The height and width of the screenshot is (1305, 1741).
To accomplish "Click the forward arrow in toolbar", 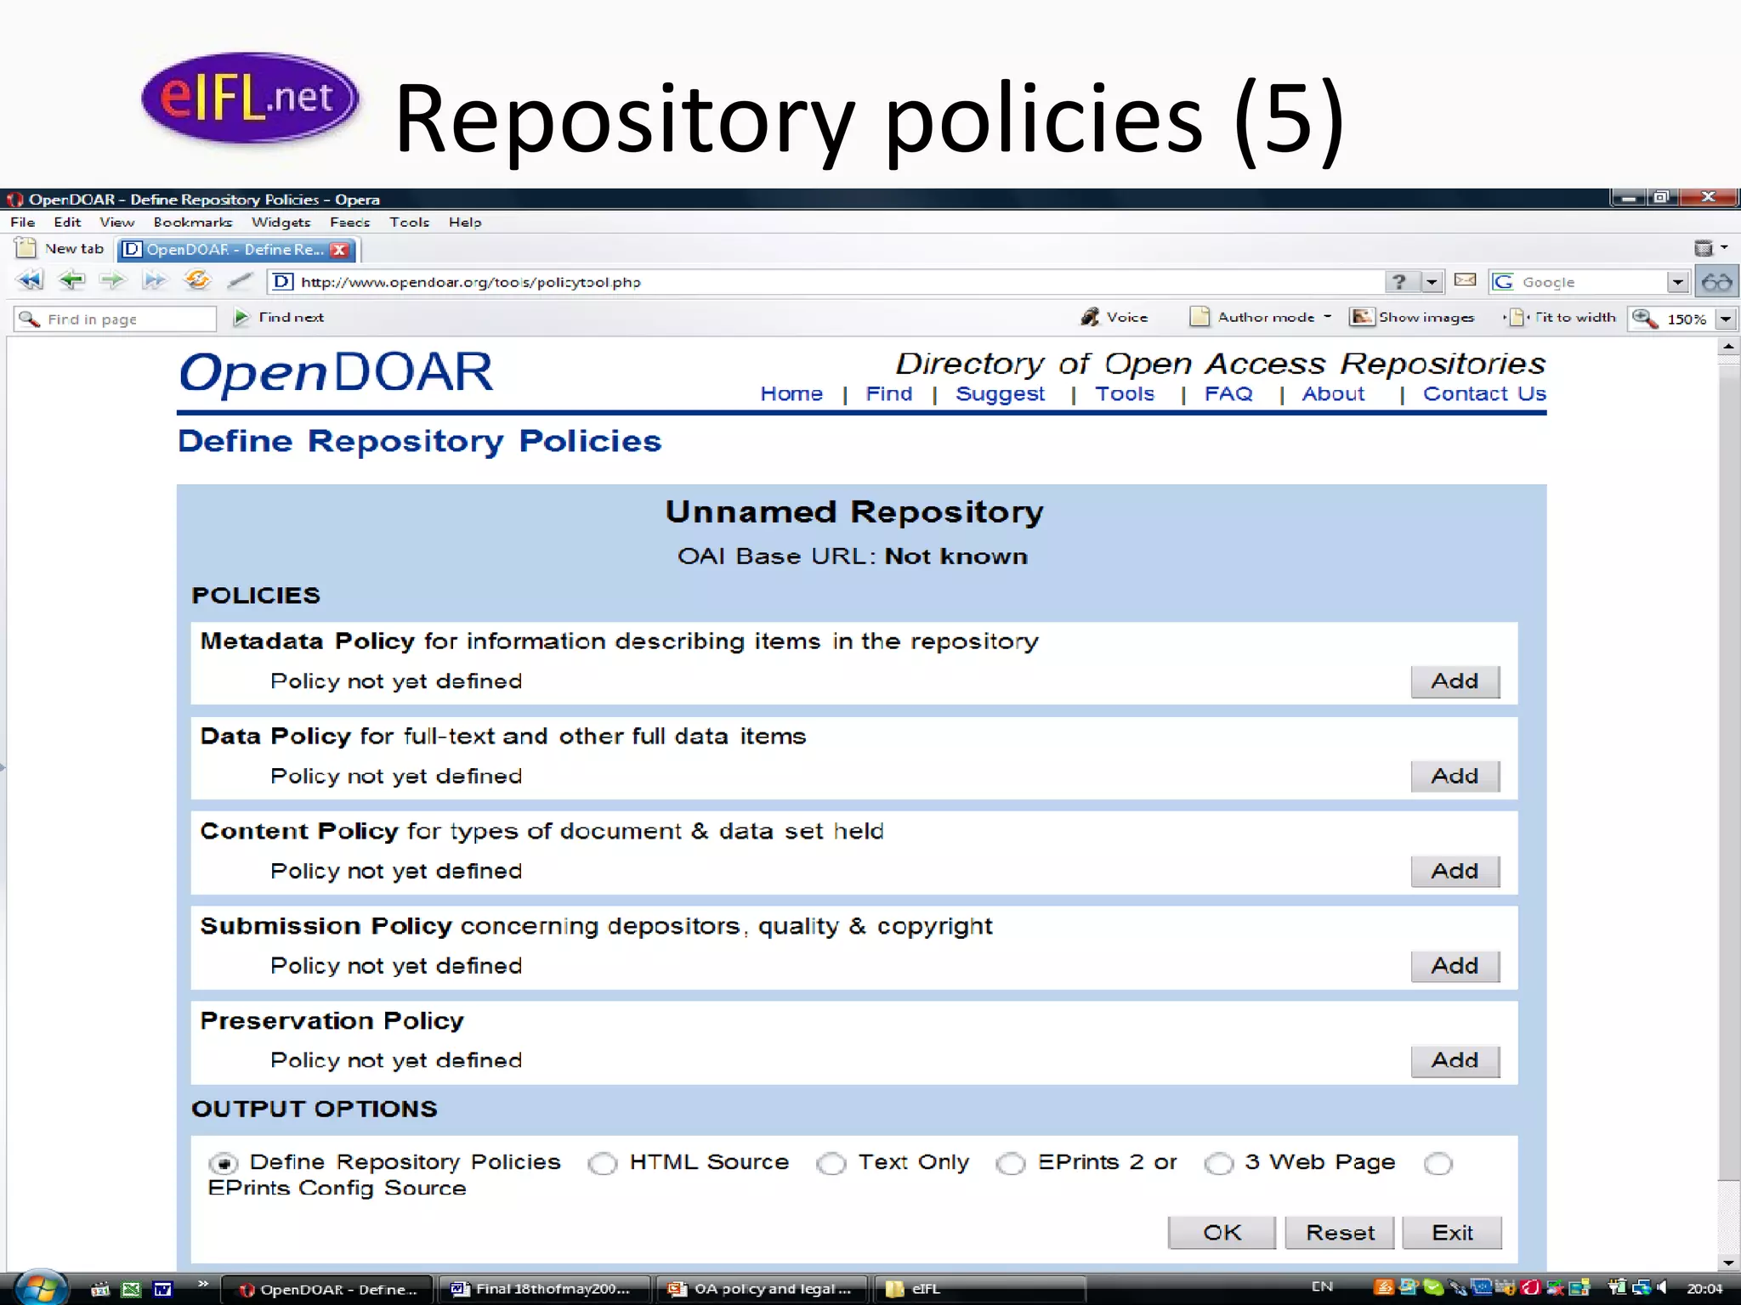I will pyautogui.click(x=112, y=280).
